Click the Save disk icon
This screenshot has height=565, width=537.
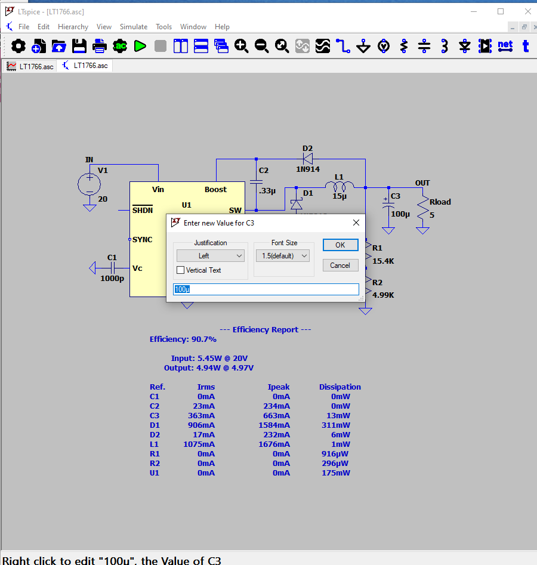[79, 46]
